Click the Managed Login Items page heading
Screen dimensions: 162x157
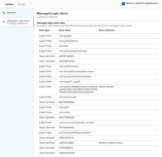(52, 13)
